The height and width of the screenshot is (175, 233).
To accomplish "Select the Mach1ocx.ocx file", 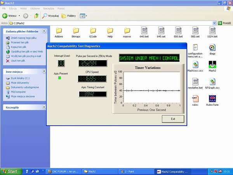I will 195,66.
